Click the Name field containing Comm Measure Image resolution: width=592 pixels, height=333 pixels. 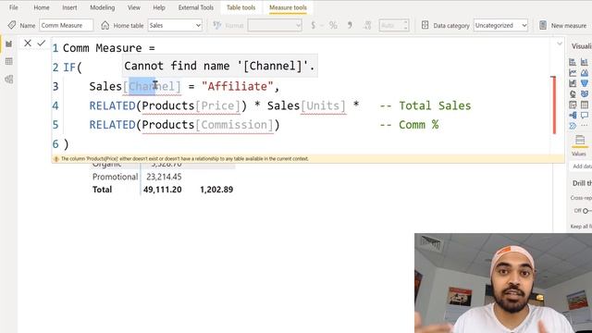(66, 25)
